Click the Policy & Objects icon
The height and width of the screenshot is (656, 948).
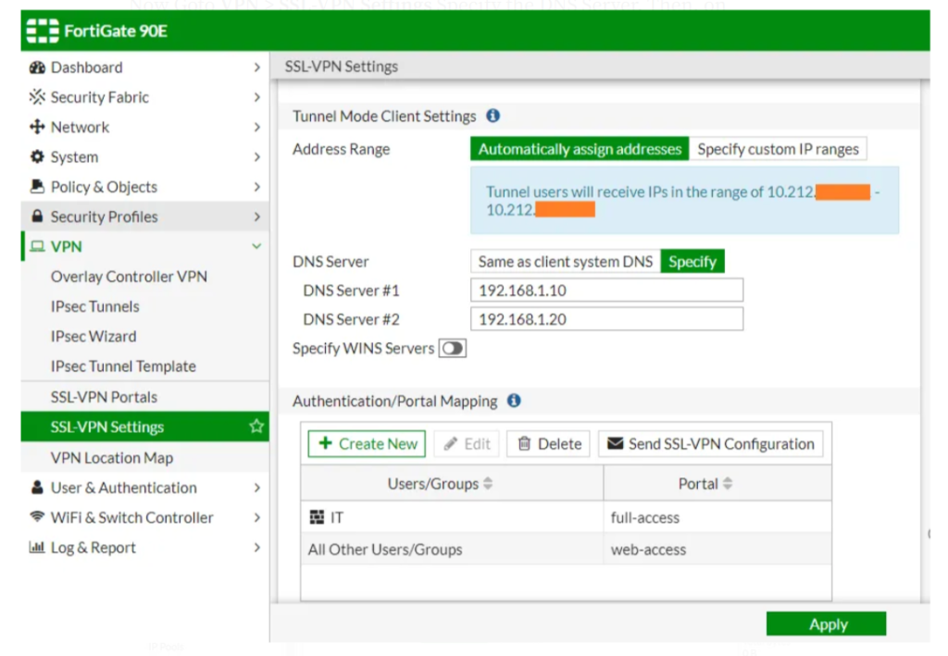coord(37,187)
